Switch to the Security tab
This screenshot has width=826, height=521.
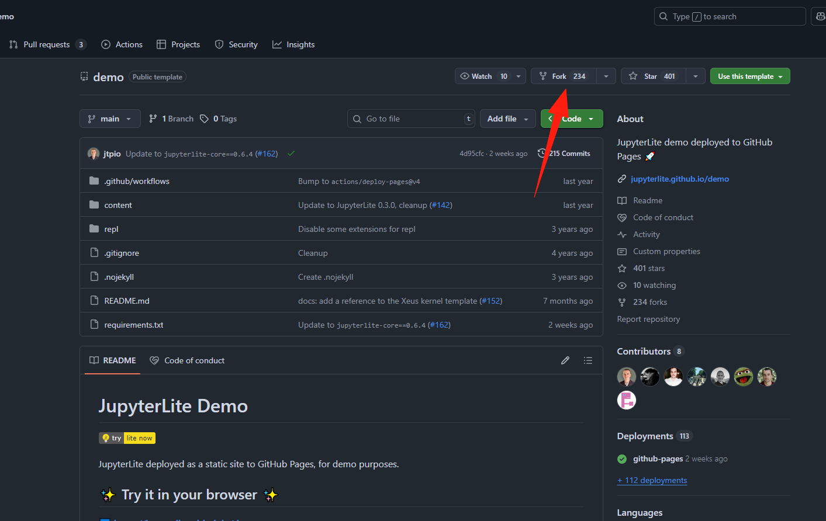click(x=236, y=44)
